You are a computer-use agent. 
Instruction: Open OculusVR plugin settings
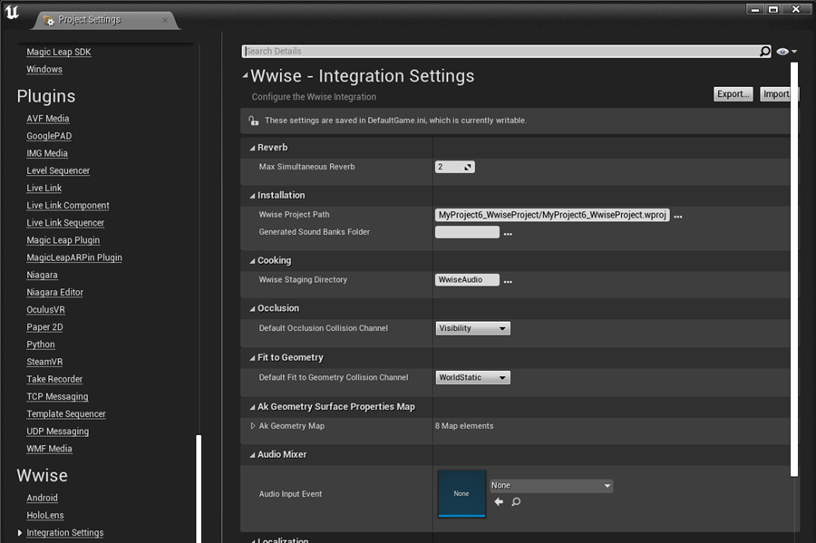pos(46,309)
